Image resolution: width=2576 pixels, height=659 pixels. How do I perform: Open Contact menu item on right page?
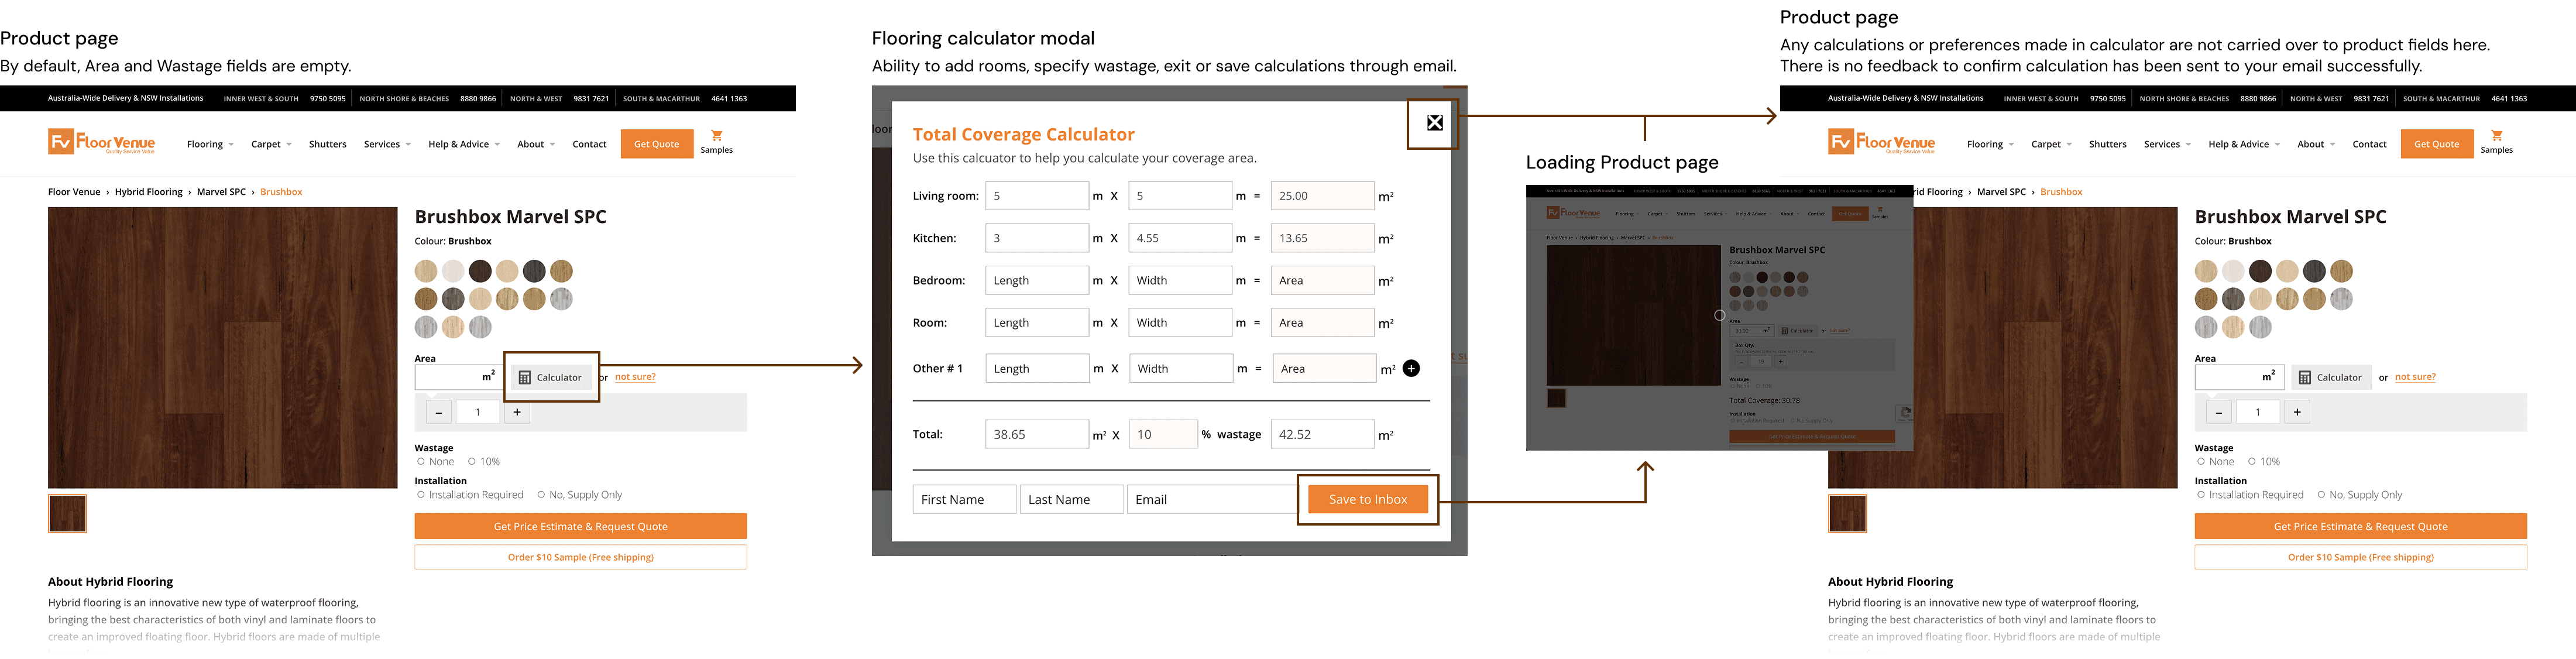point(2369,145)
